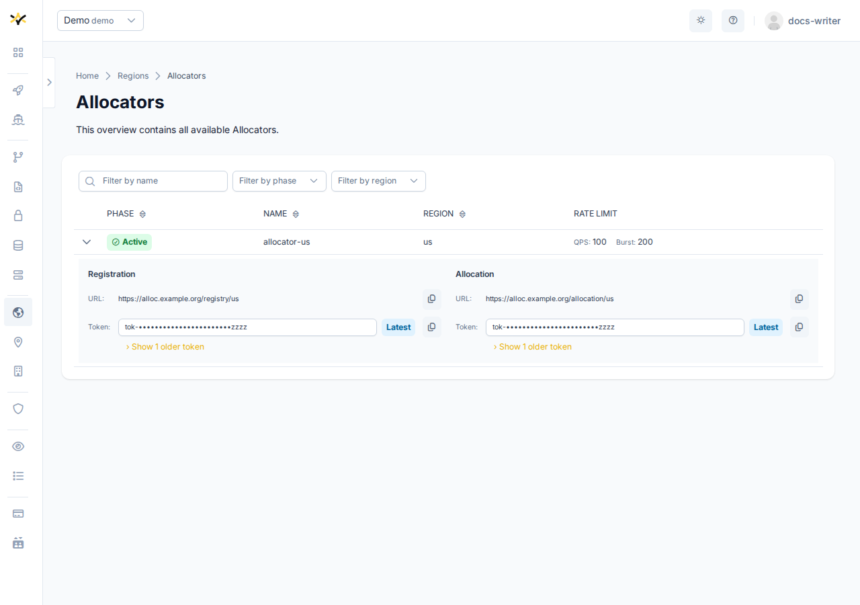The image size is (860, 605).
Task: Open the building icon in the sidebar
Action: 18,371
